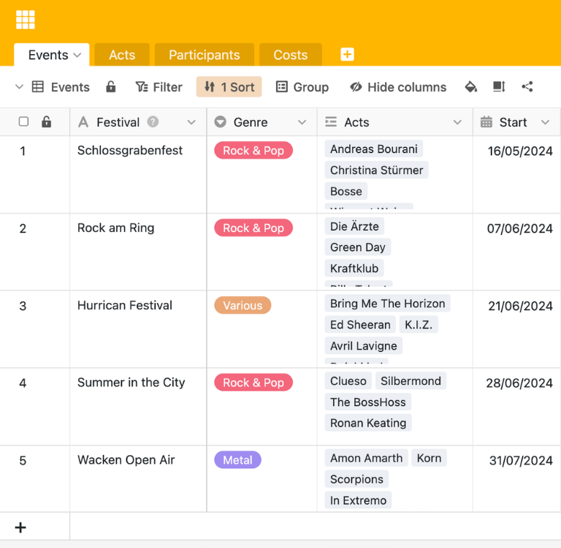Screen dimensions: 561x548
Task: Tick the select-all rows checkbox
Action: coord(23,121)
